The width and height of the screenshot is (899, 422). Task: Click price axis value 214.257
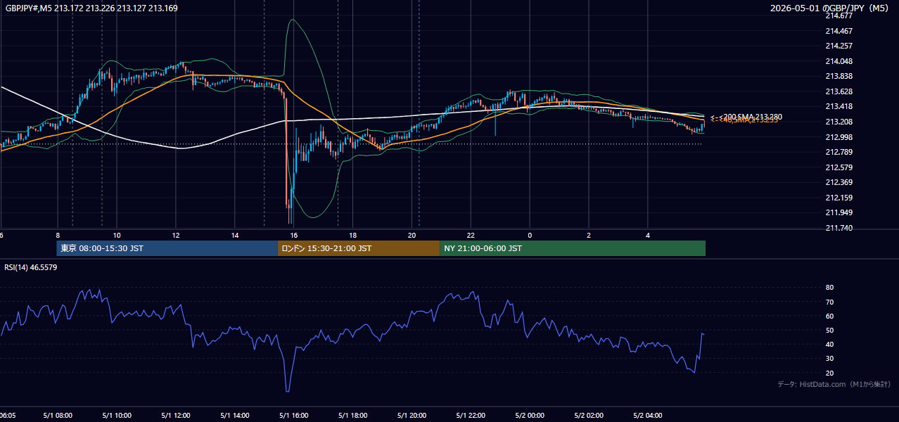click(x=839, y=46)
